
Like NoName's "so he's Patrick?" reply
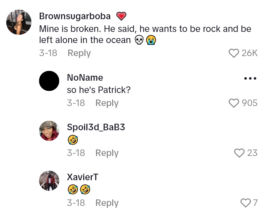234,103
